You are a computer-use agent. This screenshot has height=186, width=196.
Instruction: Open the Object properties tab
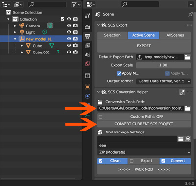pyautogui.click(x=87, y=87)
